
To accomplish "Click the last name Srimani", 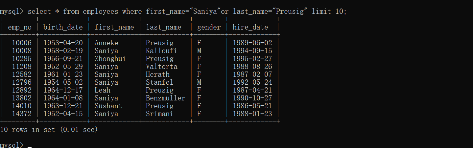I will pos(159,114).
